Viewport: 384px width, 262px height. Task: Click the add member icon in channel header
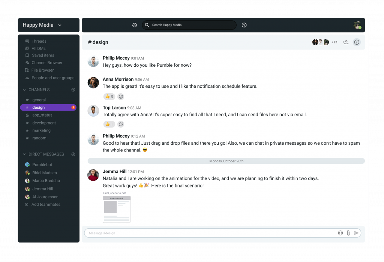click(345, 42)
